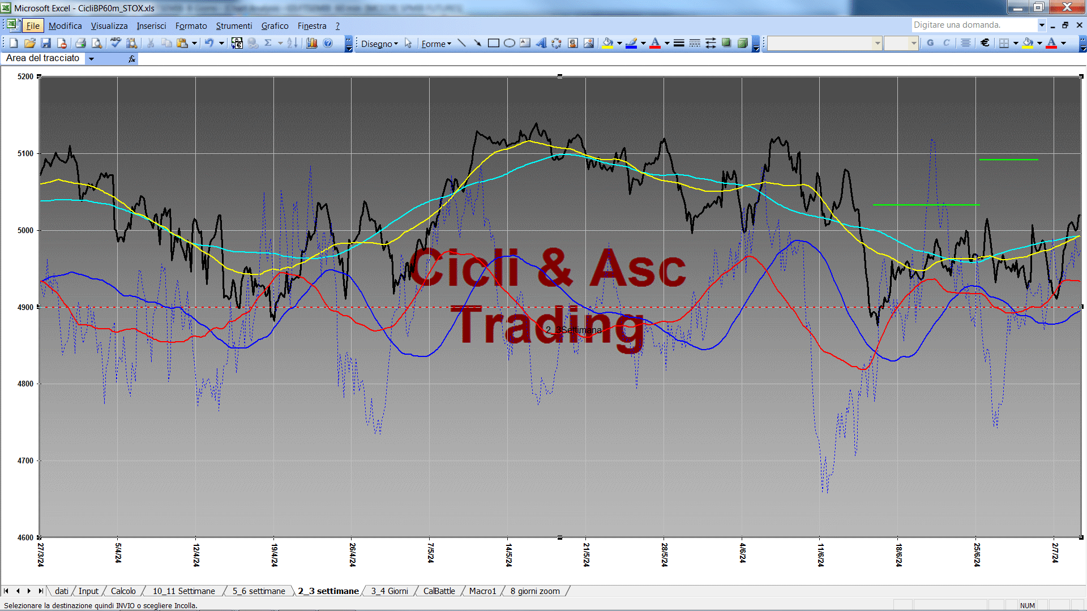Click the Copy icon
Screen dimensions: 1087x611
point(166,44)
